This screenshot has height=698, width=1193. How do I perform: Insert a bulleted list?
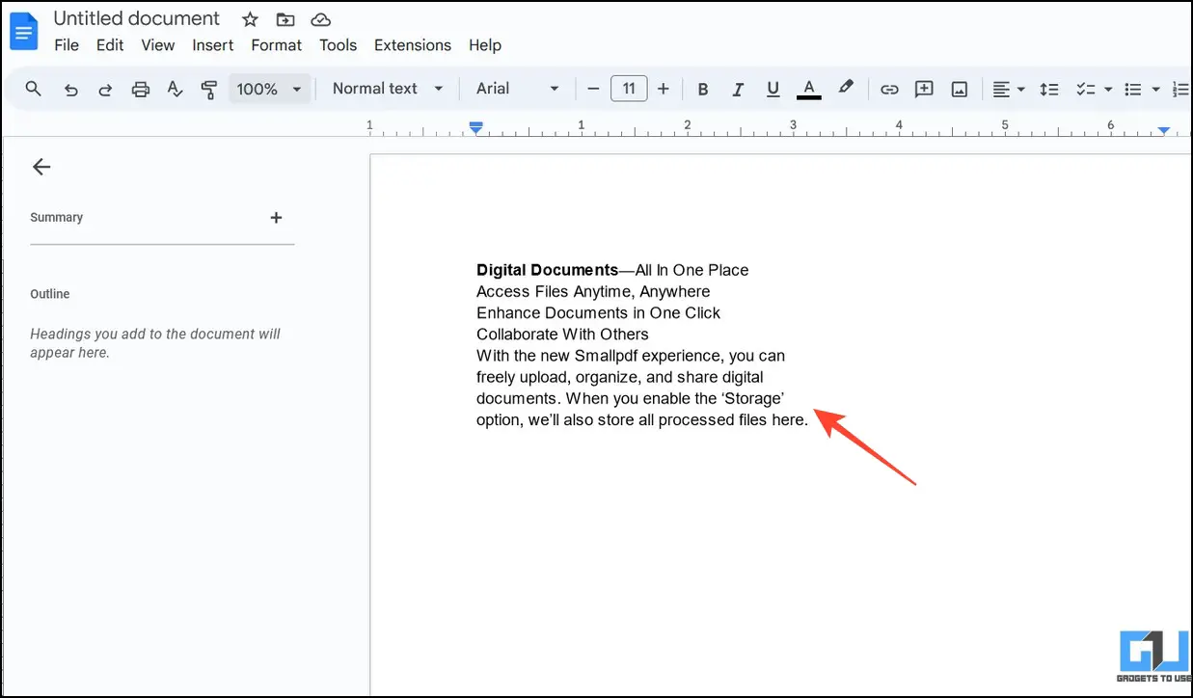pyautogui.click(x=1134, y=89)
